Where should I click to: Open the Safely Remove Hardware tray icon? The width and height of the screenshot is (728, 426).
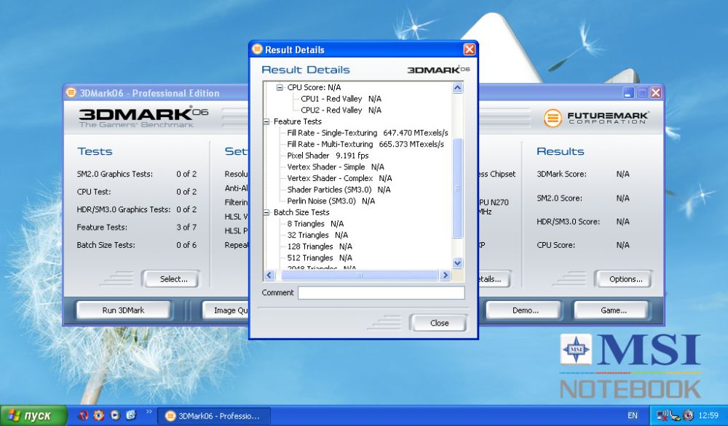click(676, 415)
